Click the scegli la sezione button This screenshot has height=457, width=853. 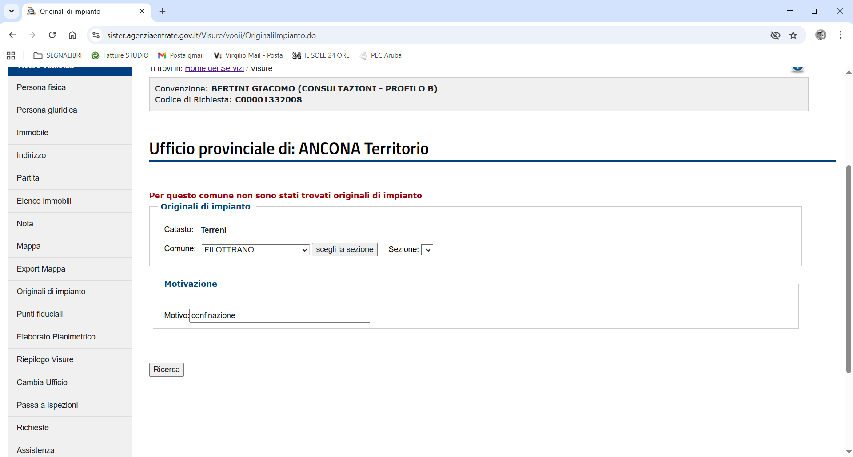click(x=344, y=249)
